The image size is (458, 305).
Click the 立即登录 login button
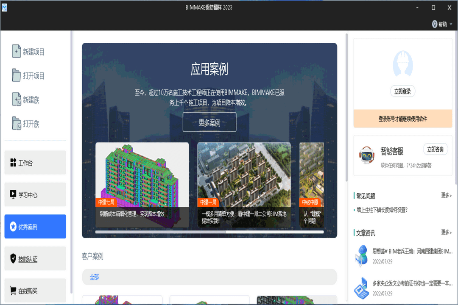click(x=402, y=91)
